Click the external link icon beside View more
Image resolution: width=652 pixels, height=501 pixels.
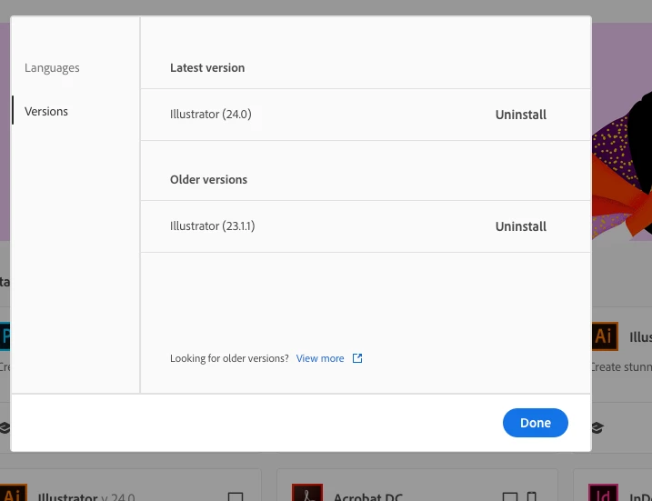tap(357, 358)
